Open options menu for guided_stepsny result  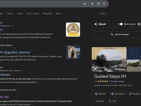pyautogui.click(x=15, y=48)
